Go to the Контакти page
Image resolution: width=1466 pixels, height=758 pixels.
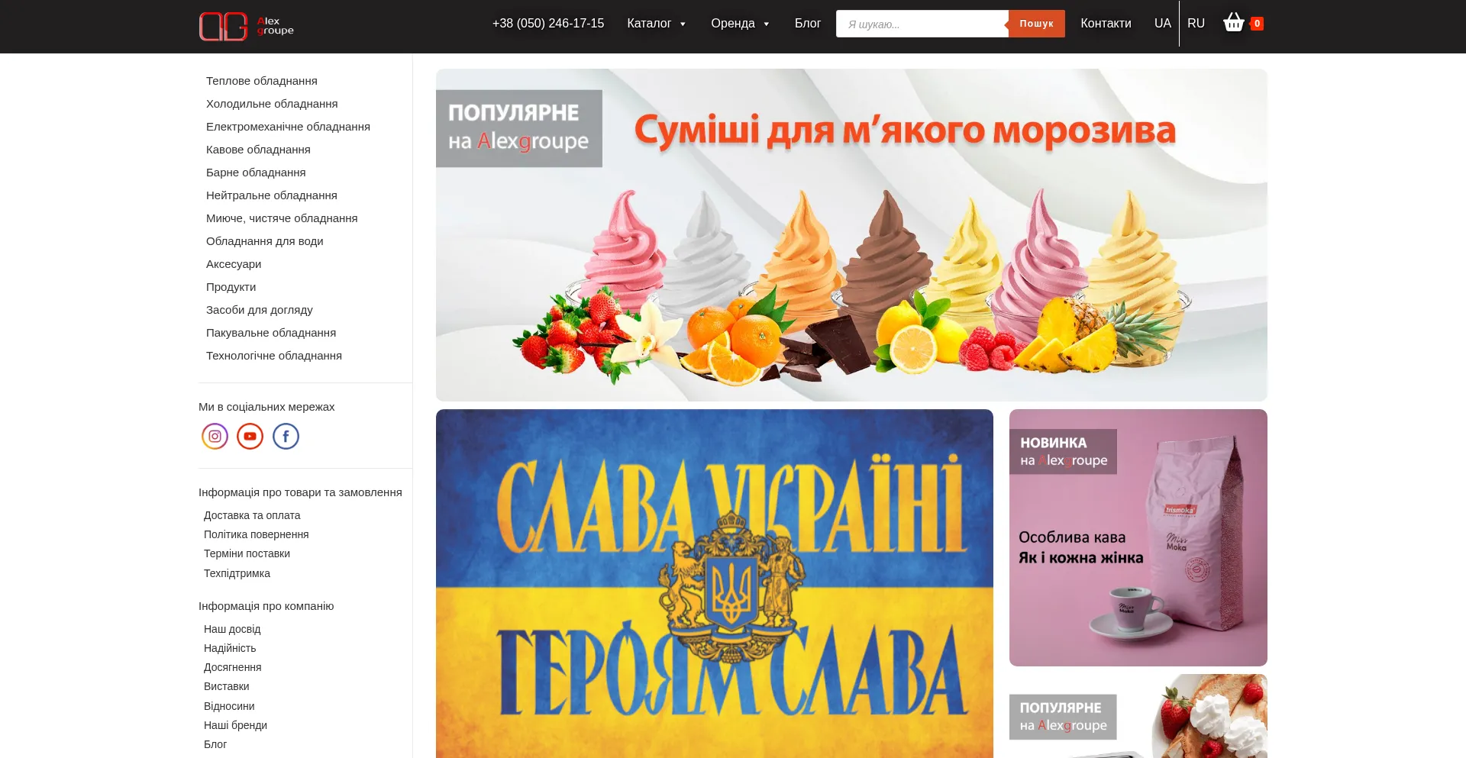(x=1105, y=24)
